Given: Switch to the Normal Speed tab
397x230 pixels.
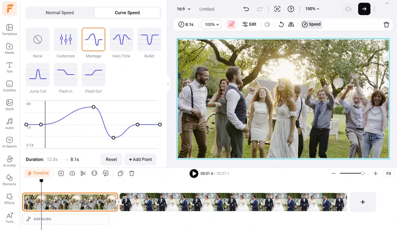Looking at the screenshot, I should click(x=60, y=13).
